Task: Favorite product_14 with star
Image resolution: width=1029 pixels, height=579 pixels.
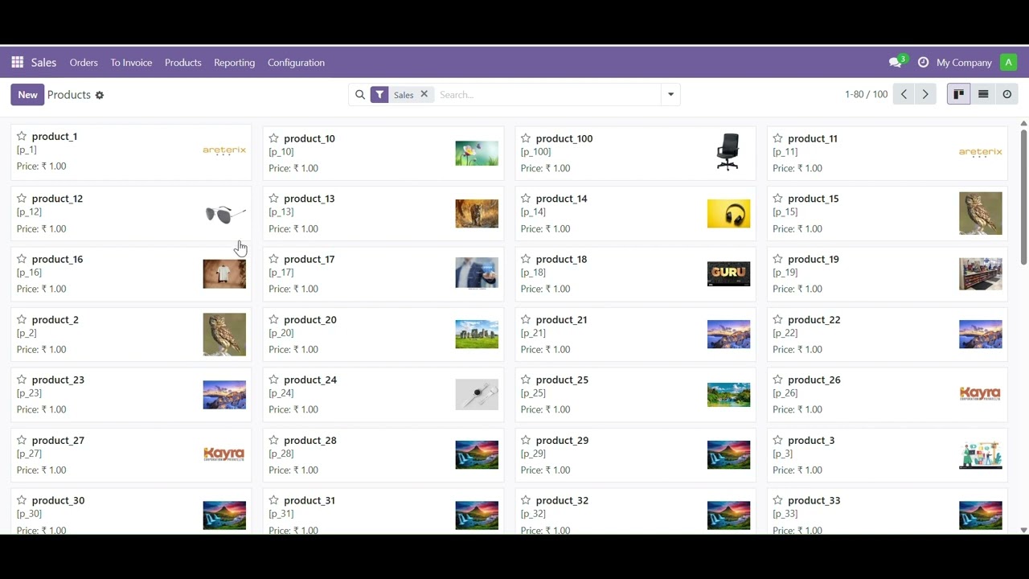Action: pos(526,198)
